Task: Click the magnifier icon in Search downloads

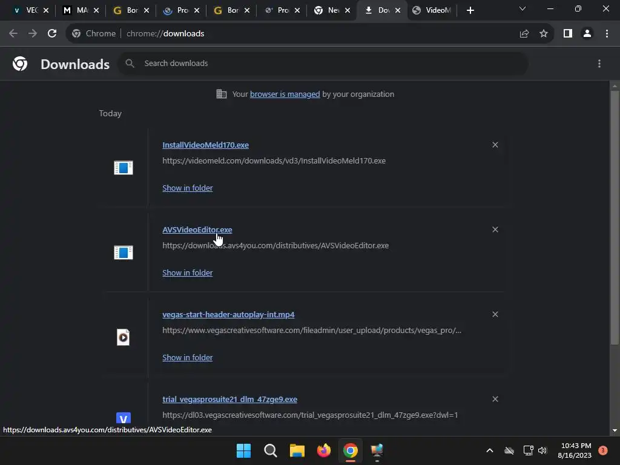Action: click(x=130, y=63)
